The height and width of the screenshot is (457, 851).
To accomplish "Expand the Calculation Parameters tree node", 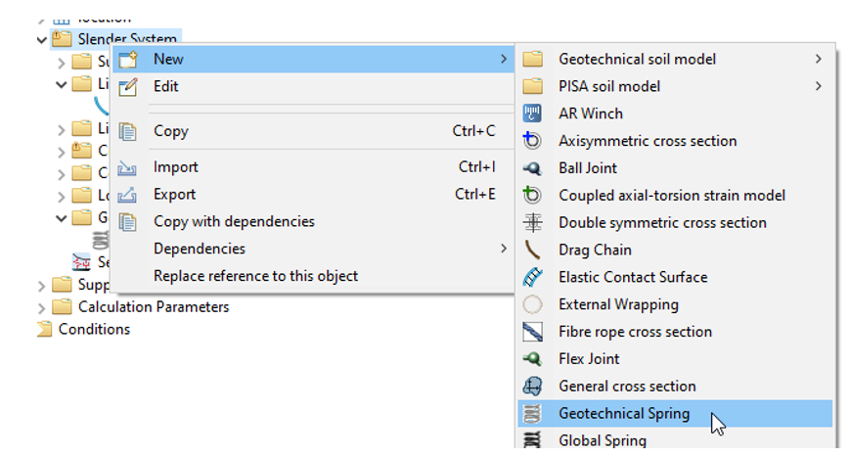I will coord(41,307).
